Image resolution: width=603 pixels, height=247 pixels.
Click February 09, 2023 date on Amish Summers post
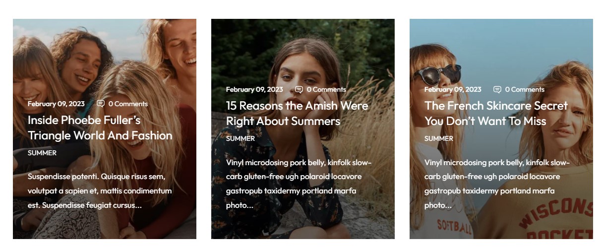[x=254, y=89]
